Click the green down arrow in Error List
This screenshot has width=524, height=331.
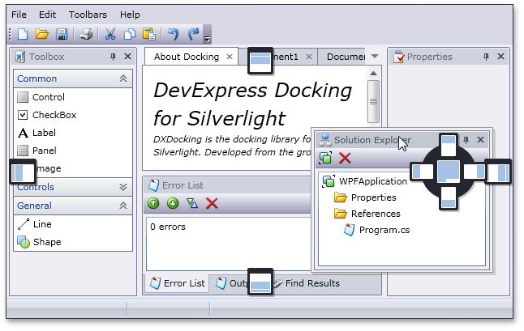(173, 203)
